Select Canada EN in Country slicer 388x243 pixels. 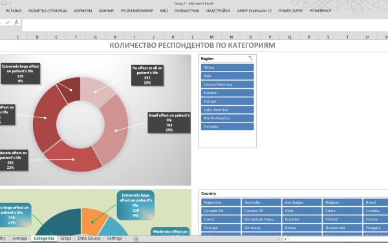pyautogui.click(x=221, y=211)
